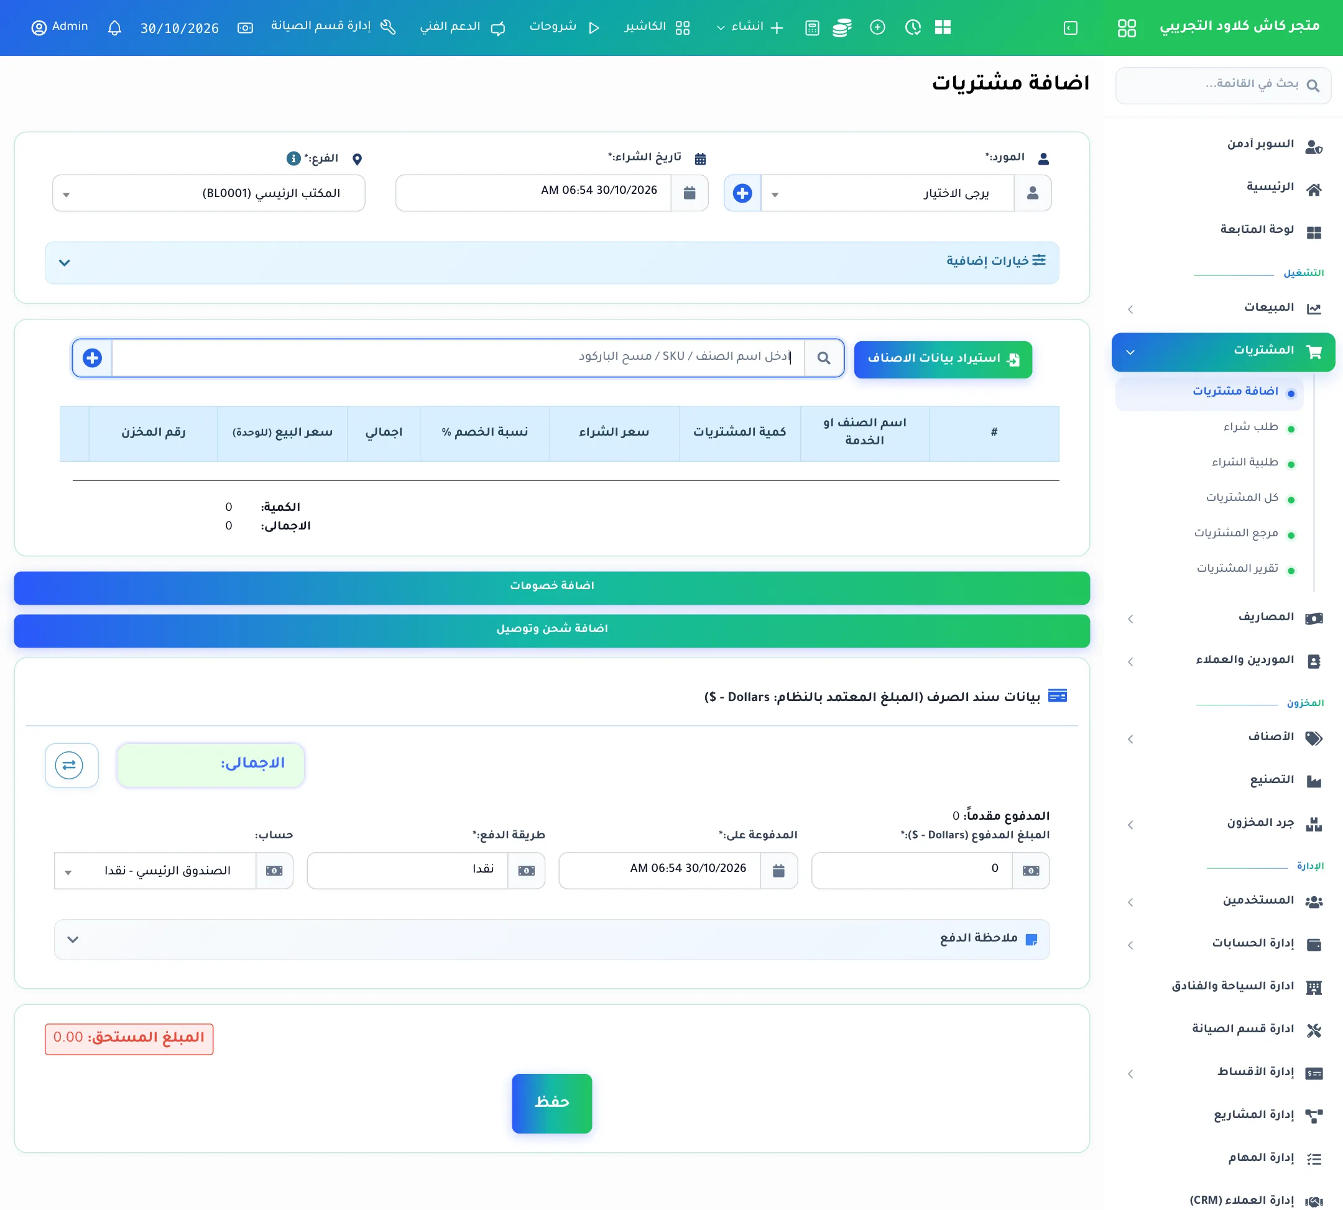Expand the المبيعات sales sidebar menu

[x=1222, y=308]
